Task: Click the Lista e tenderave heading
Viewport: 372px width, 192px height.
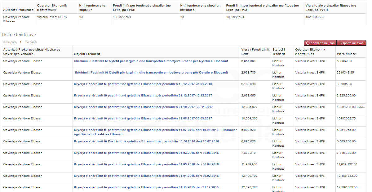Action: (x=19, y=35)
